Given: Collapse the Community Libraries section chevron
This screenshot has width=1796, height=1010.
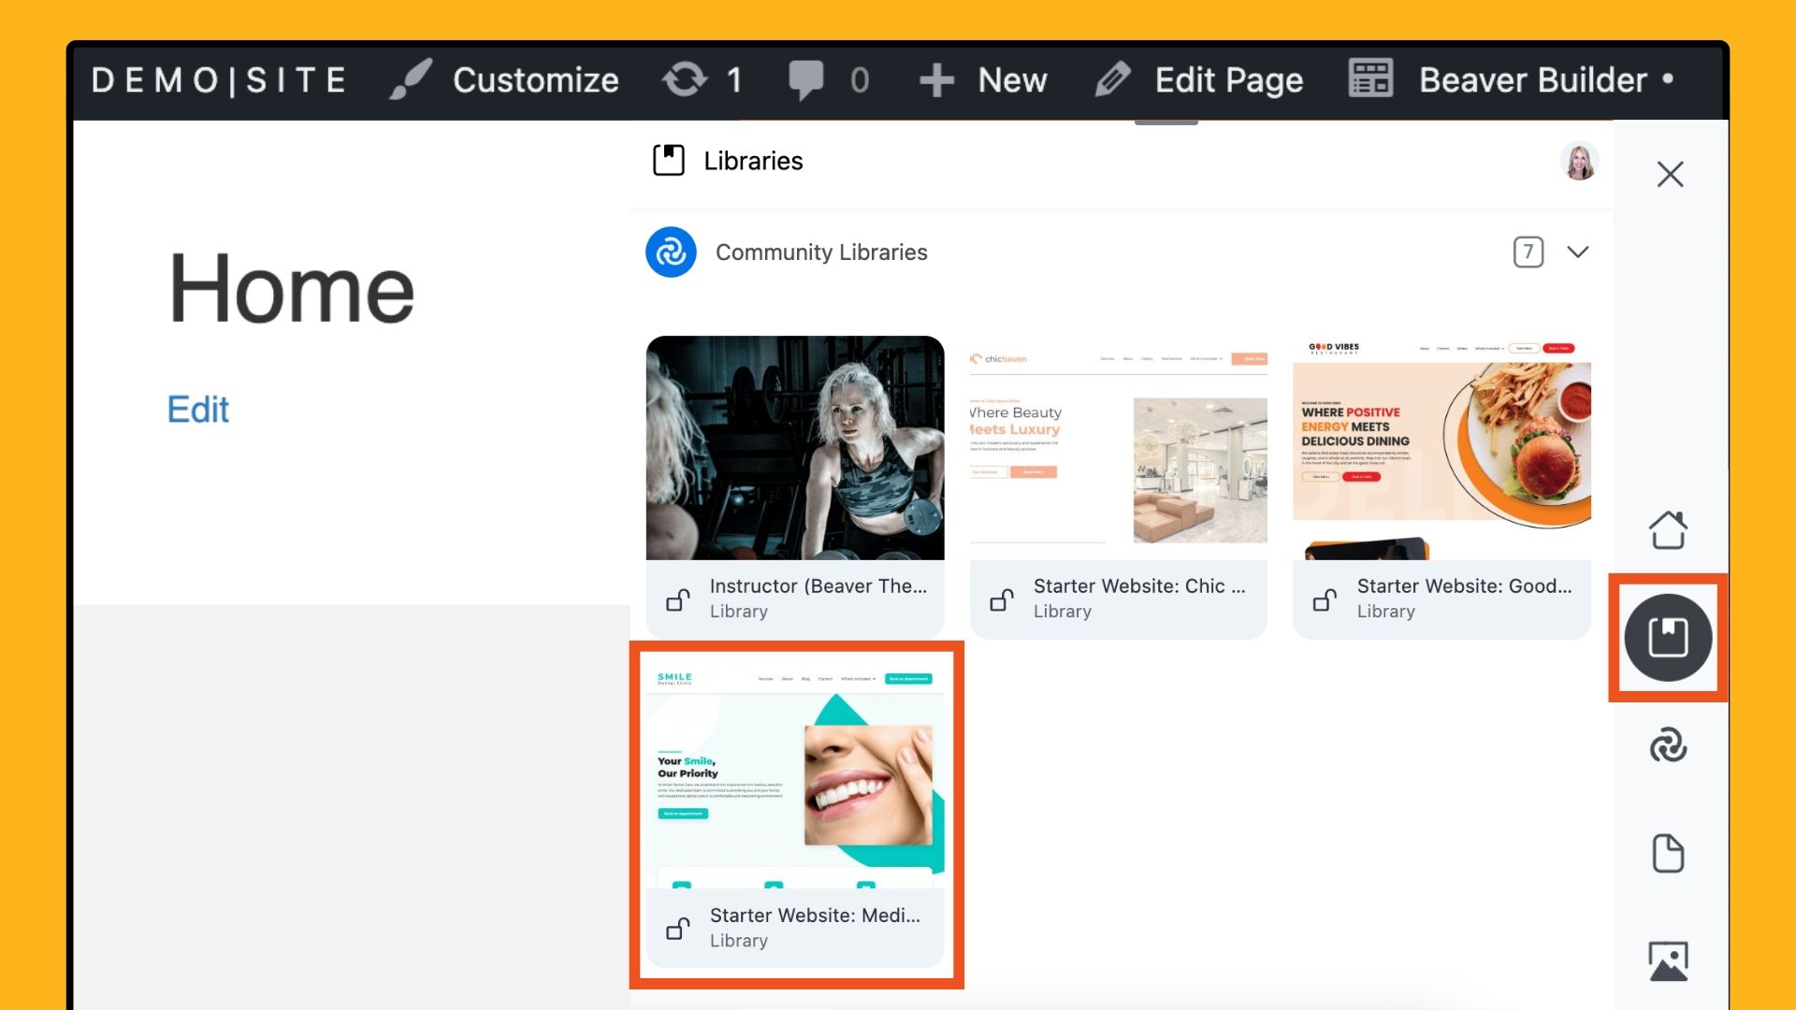Looking at the screenshot, I should click(x=1578, y=252).
